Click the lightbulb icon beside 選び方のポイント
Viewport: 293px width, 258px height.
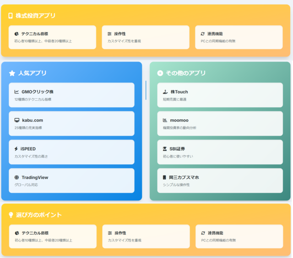(11, 215)
